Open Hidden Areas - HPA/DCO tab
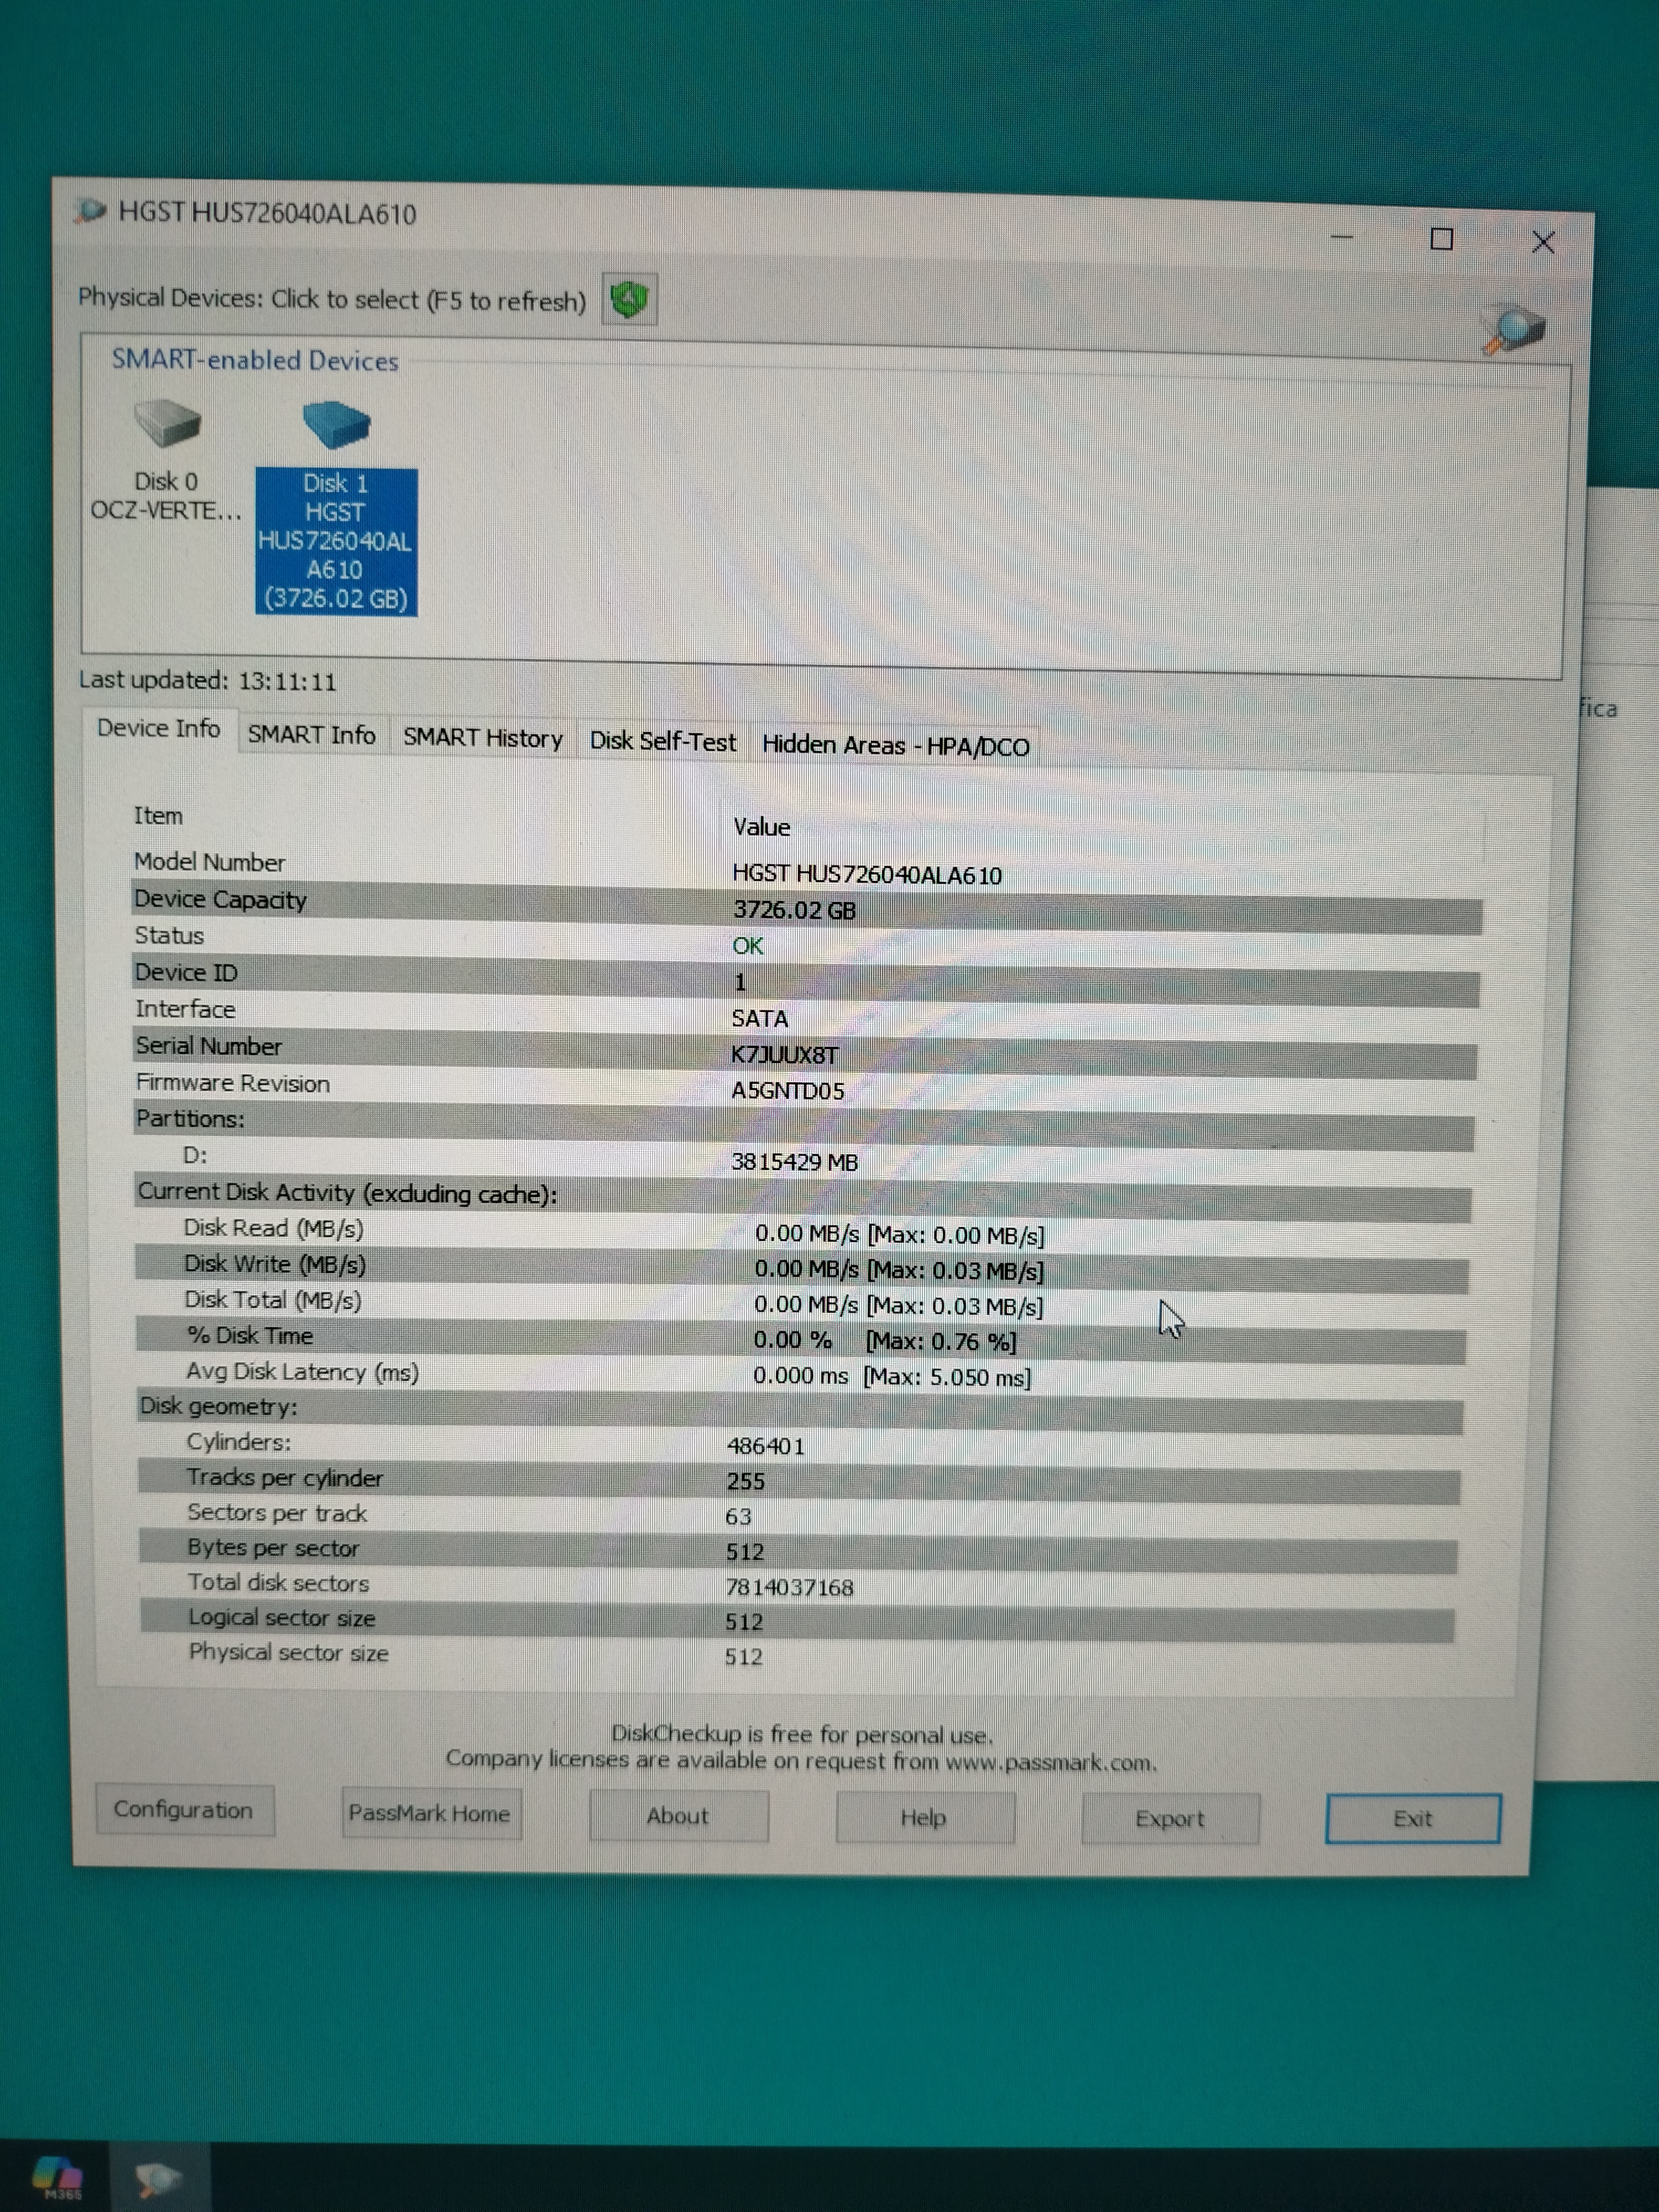This screenshot has width=1659, height=2212. click(895, 745)
